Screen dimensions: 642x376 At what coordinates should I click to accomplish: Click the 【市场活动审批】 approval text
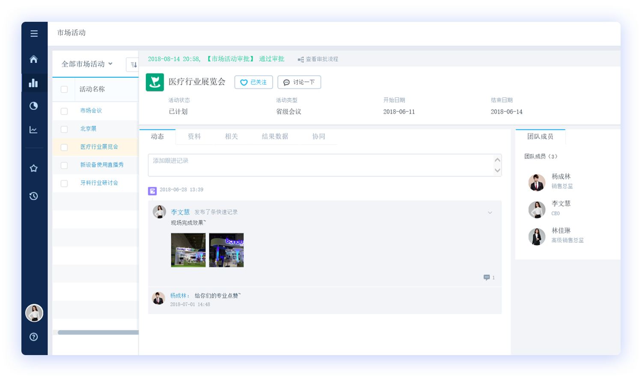tap(230, 59)
